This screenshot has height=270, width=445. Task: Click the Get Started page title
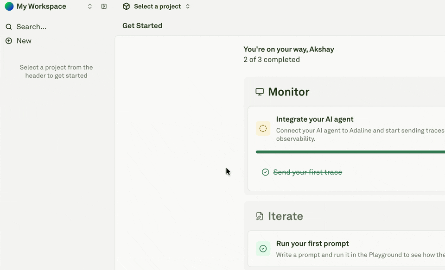pyautogui.click(x=142, y=25)
